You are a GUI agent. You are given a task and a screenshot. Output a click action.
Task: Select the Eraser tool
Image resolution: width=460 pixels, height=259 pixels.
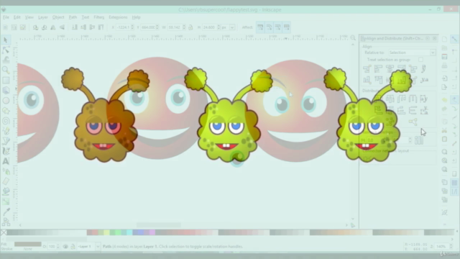(x=6, y=181)
